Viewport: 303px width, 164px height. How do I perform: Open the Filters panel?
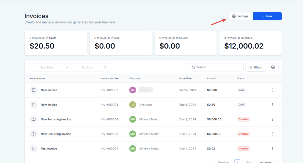pyautogui.click(x=256, y=67)
